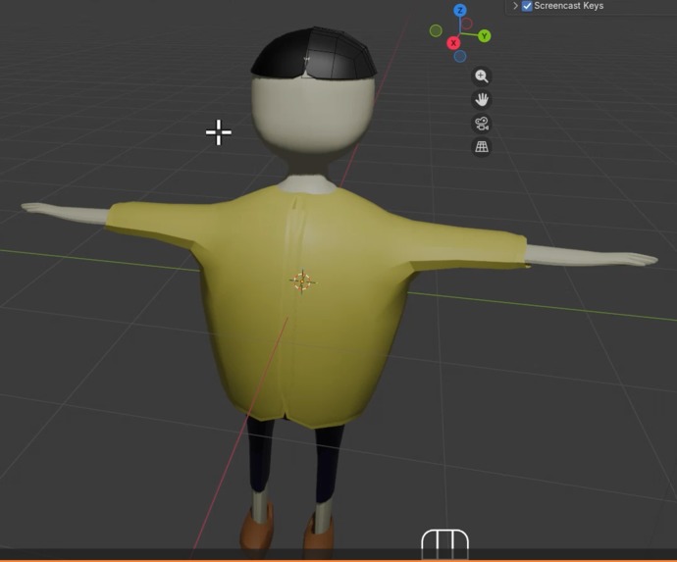
Task: Select the black hair mesh
Action: (313, 54)
